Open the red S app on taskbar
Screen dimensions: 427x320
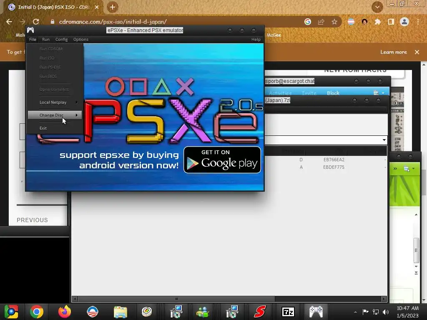tap(260, 312)
